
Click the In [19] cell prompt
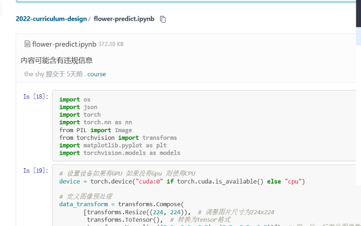tap(36, 171)
